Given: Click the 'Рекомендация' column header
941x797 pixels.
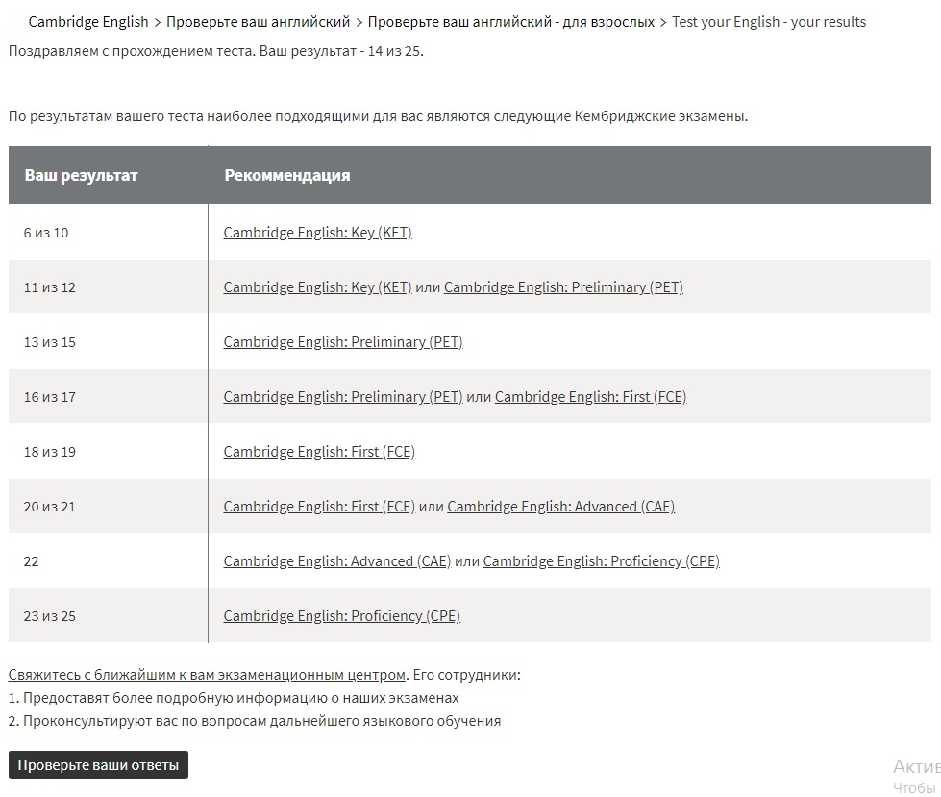Looking at the screenshot, I should [x=286, y=175].
